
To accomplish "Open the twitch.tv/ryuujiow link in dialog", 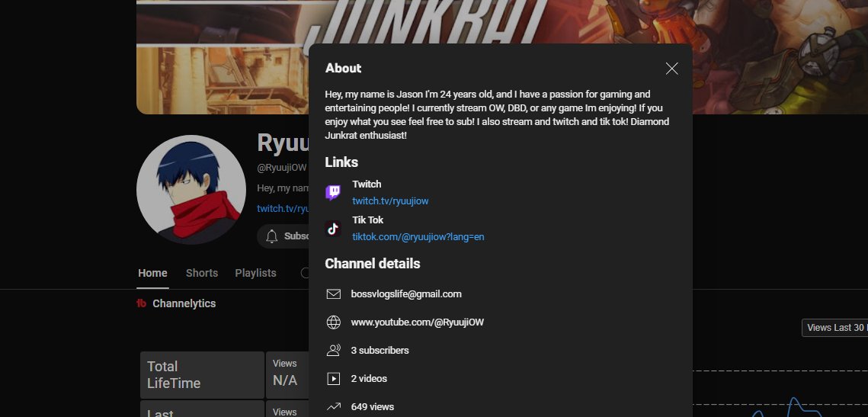I will pyautogui.click(x=390, y=201).
